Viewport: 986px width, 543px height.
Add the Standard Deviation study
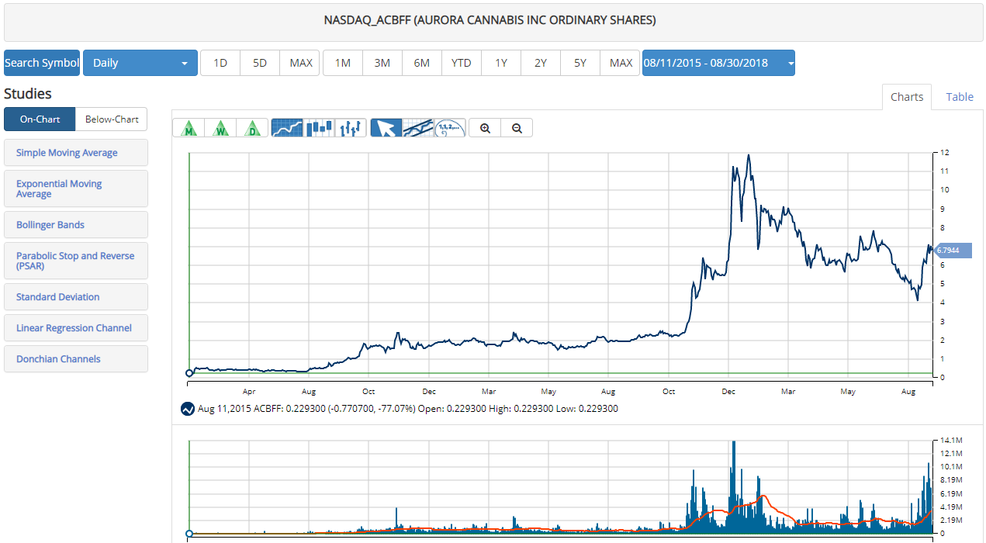(76, 297)
